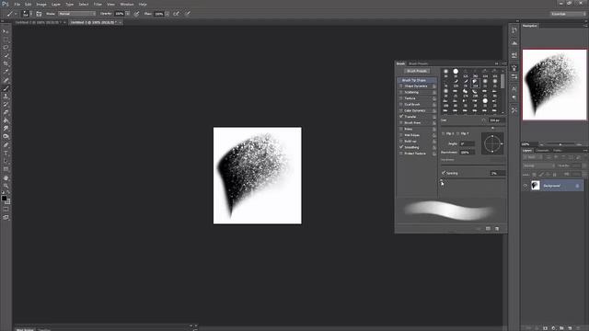Uncheck the Transfer checkbox
589x331 pixels.
[x=401, y=117]
